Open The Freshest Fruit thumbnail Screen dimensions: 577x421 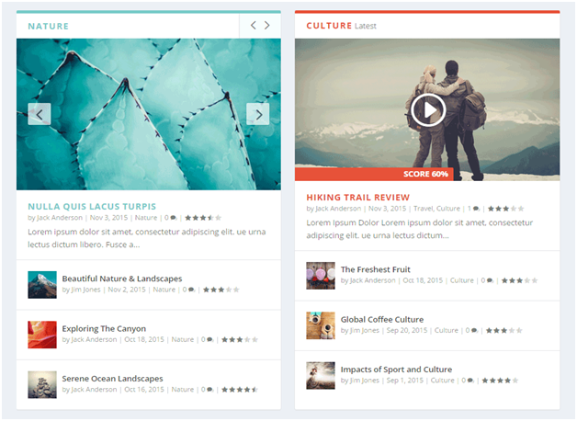point(321,275)
